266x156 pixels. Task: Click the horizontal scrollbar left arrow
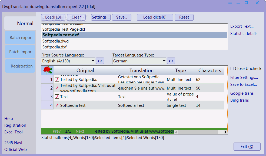click(176, 132)
